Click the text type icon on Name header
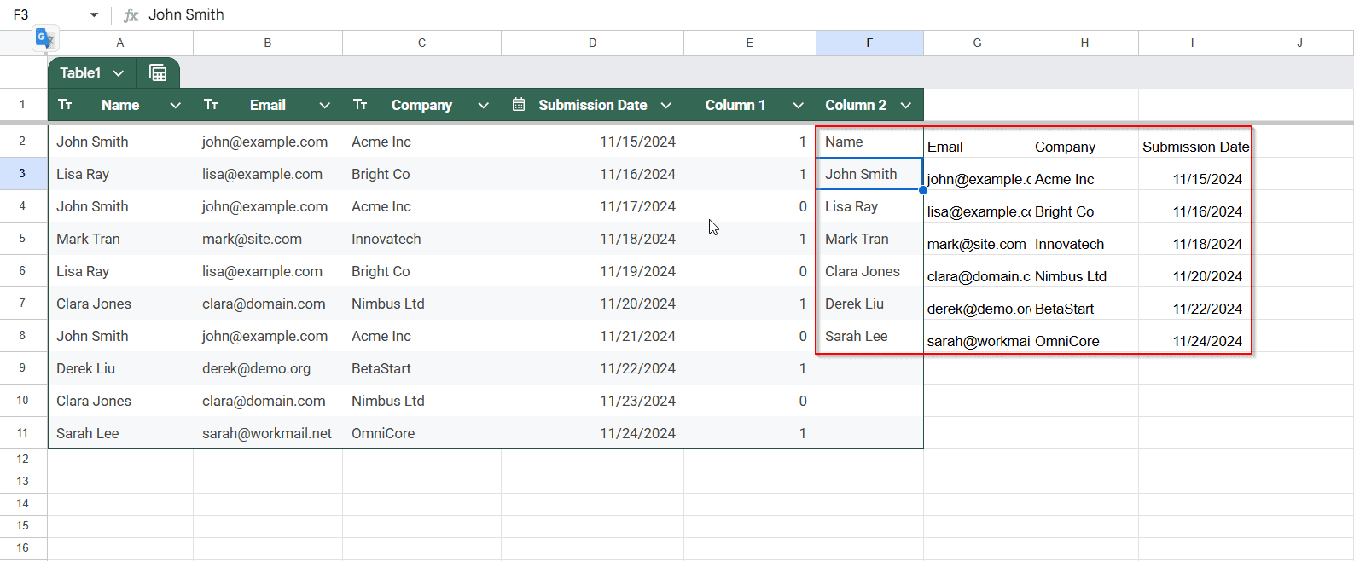1354x561 pixels. click(65, 105)
